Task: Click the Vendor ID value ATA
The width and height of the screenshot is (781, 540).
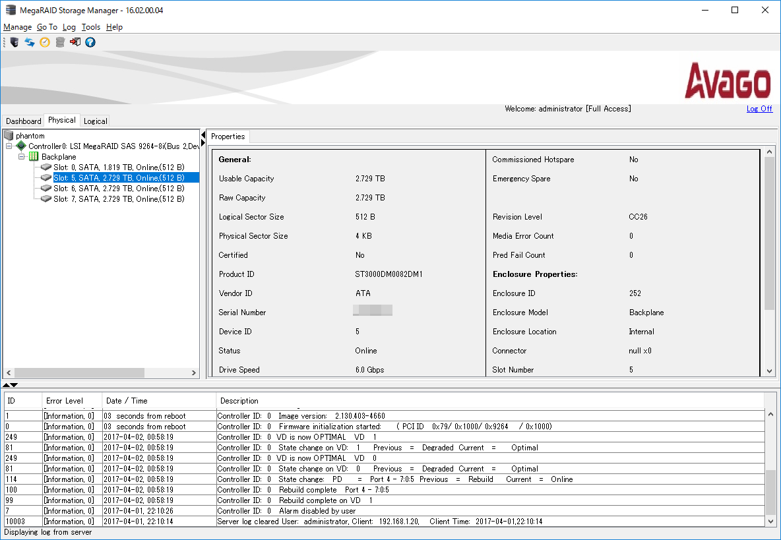Action: coord(363,293)
